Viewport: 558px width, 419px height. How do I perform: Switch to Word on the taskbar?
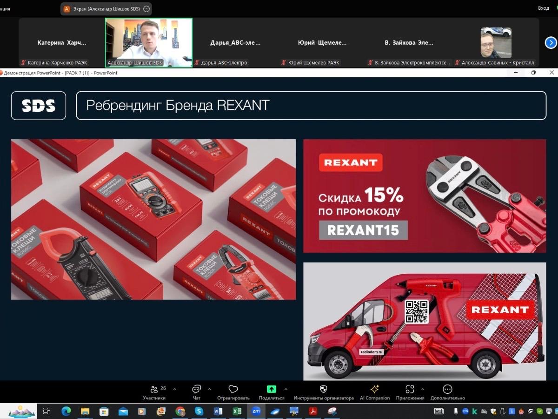[218, 411]
